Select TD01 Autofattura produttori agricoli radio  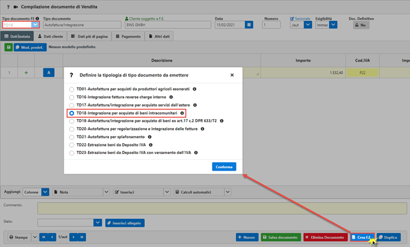pyautogui.click(x=71, y=89)
